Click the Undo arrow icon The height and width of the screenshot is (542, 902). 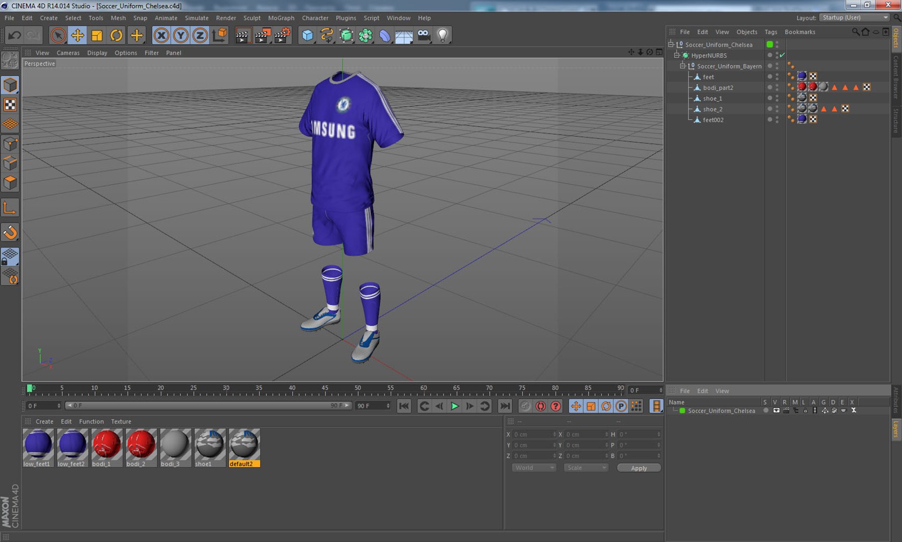[15, 35]
